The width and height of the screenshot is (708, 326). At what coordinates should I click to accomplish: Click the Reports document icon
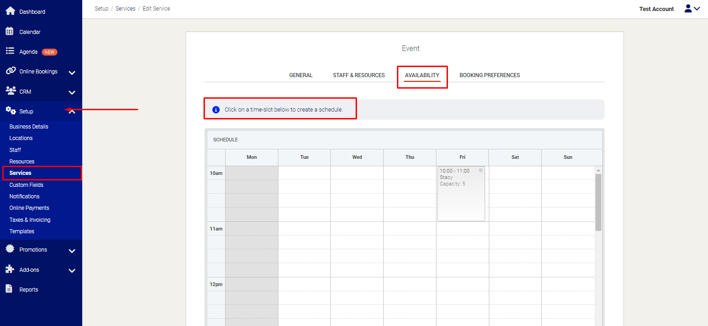pos(9,289)
